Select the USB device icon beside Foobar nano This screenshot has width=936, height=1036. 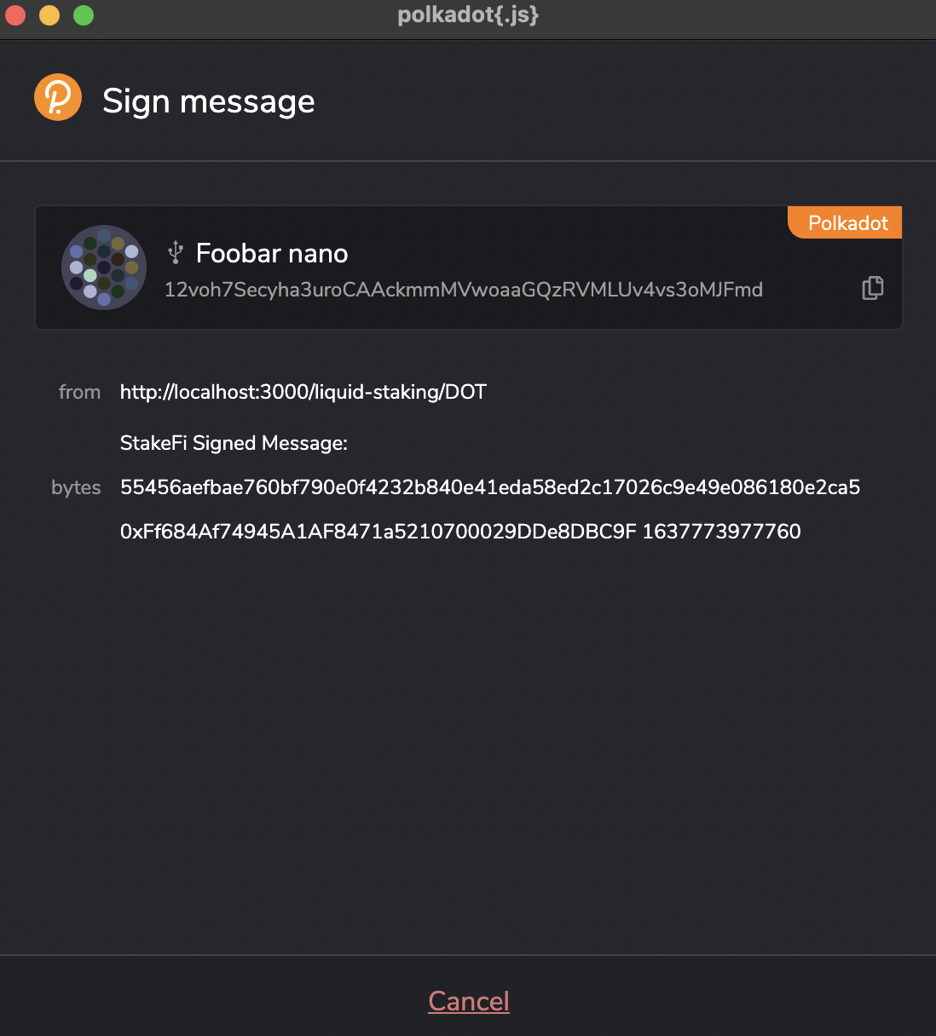[176, 252]
